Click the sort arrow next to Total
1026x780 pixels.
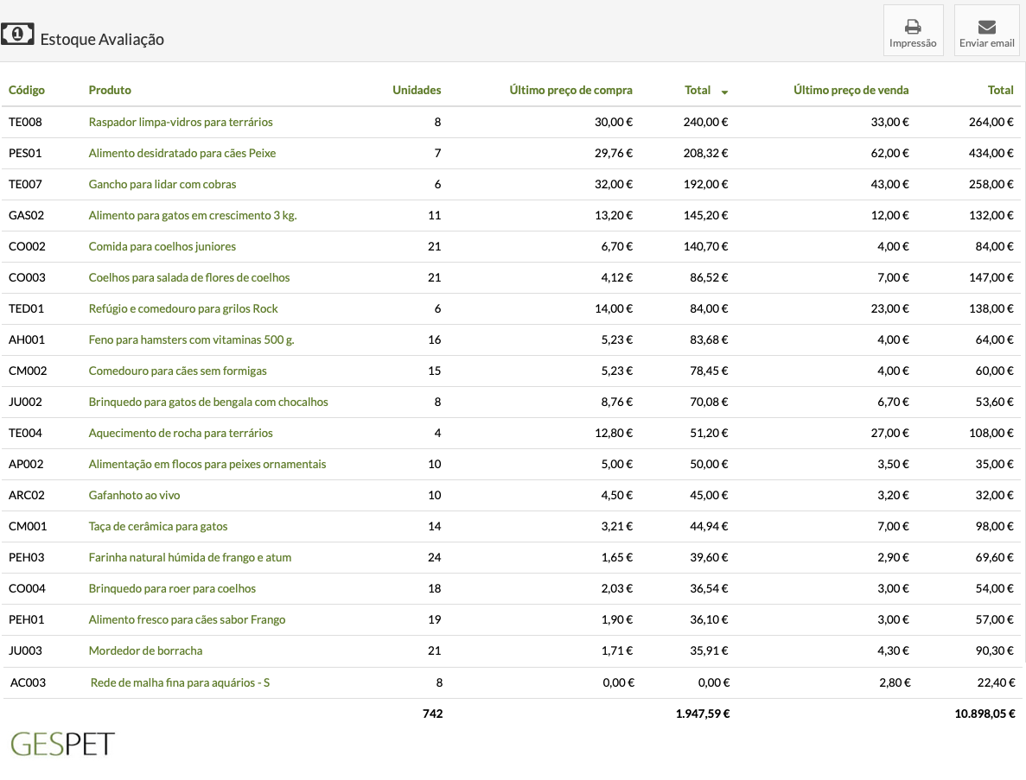click(x=724, y=92)
